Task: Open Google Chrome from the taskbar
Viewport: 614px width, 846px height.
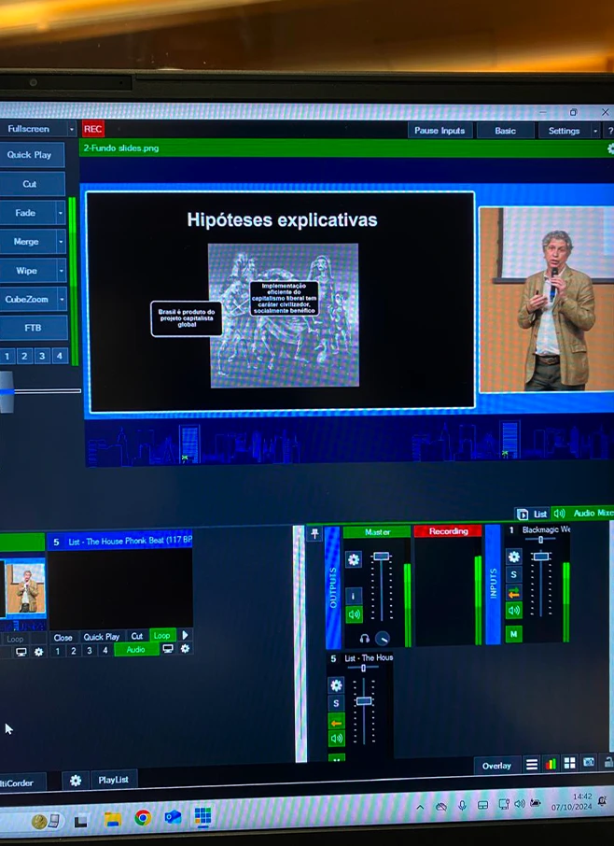Action: coord(142,819)
